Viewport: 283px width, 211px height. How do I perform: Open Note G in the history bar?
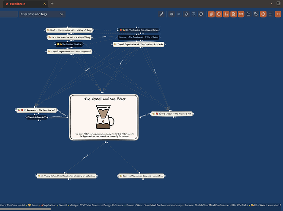(x=63, y=205)
